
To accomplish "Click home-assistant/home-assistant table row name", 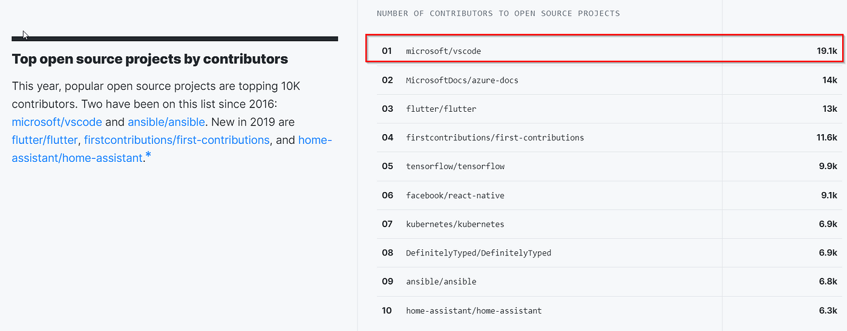I will click(x=474, y=311).
